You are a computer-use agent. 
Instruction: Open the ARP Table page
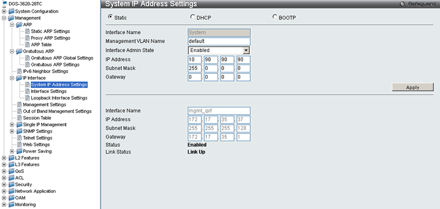point(41,44)
